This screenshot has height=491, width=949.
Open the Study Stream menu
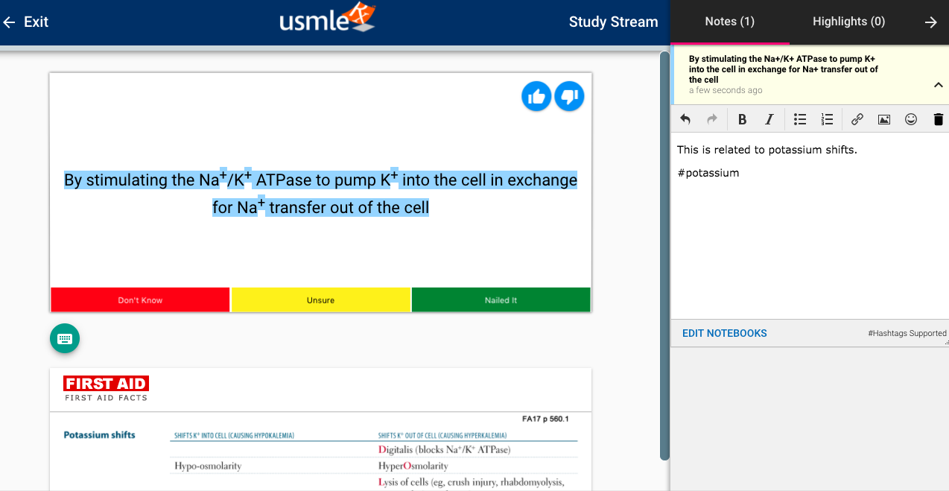point(613,22)
